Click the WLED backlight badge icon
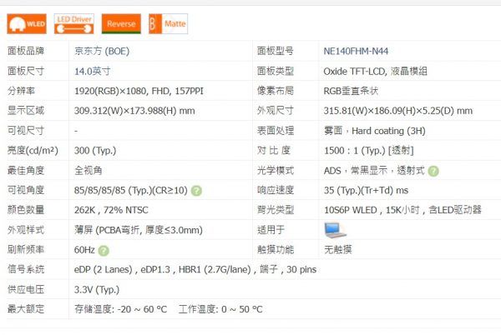 pos(27,24)
